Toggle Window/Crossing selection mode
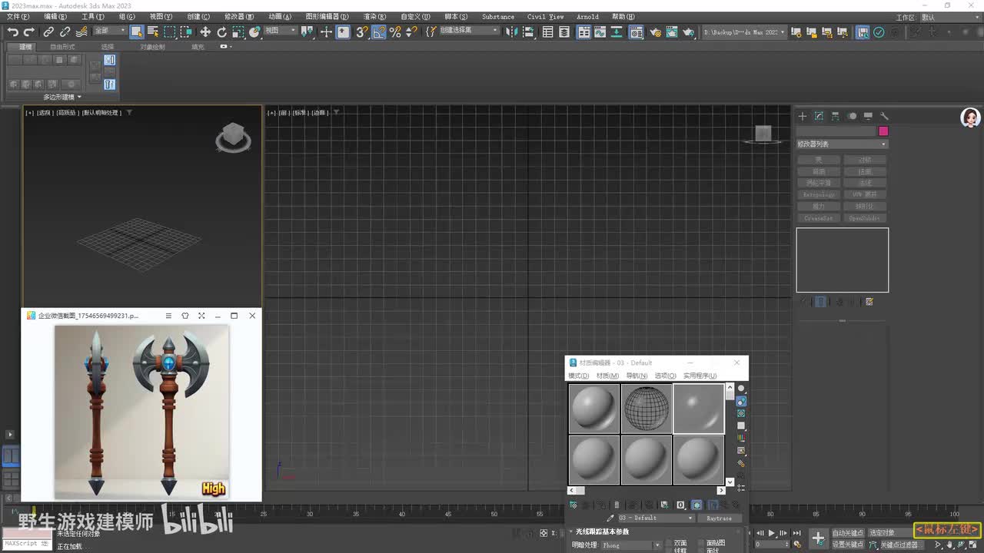Image resolution: width=984 pixels, height=553 pixels. click(x=188, y=31)
